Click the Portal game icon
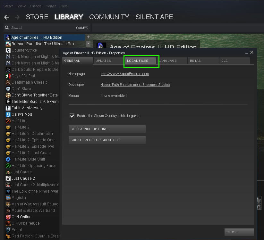Image resolution: width=264 pixels, height=240 pixels. click(8, 230)
